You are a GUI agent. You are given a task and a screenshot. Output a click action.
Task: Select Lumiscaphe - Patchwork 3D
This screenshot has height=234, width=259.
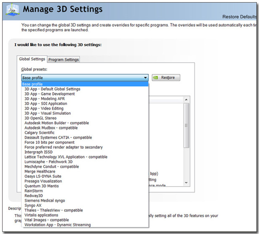pyautogui.click(x=85, y=161)
